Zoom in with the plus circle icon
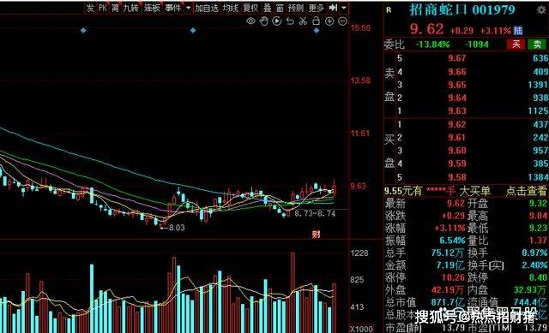The height and width of the screenshot is (333, 549). coord(329,21)
